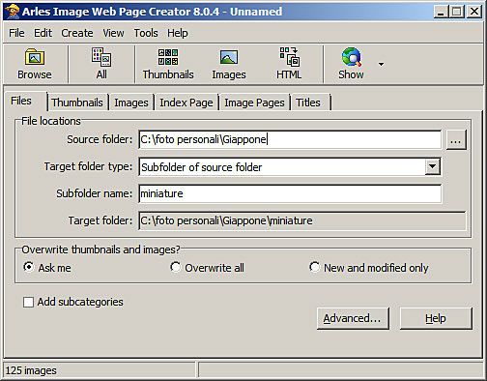Close the Arles window
The image size is (487, 381).
pos(474,12)
